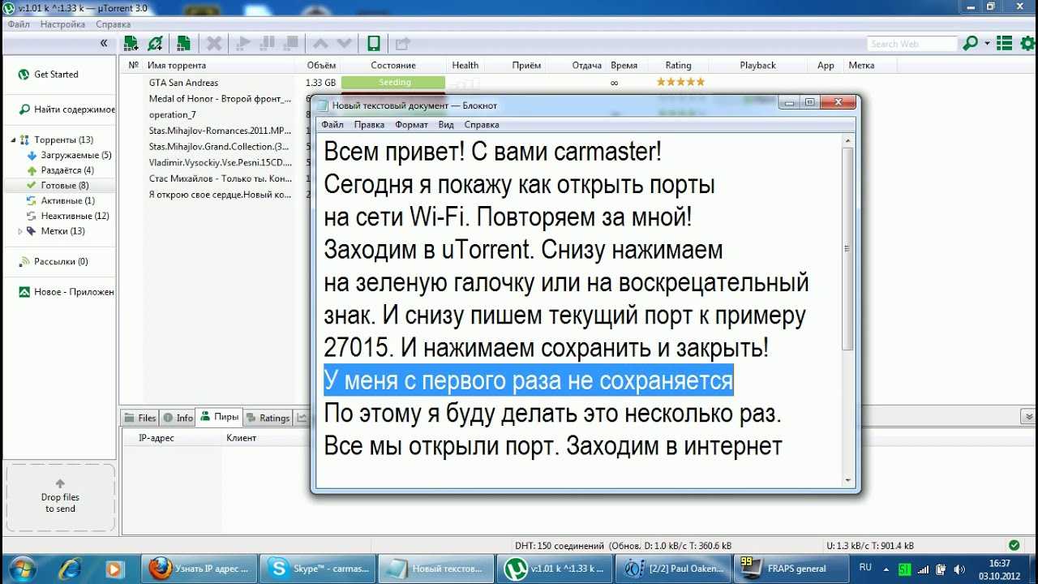The height and width of the screenshot is (584, 1038).
Task: Click the Add Torrent from URL icon
Action: [x=156, y=44]
